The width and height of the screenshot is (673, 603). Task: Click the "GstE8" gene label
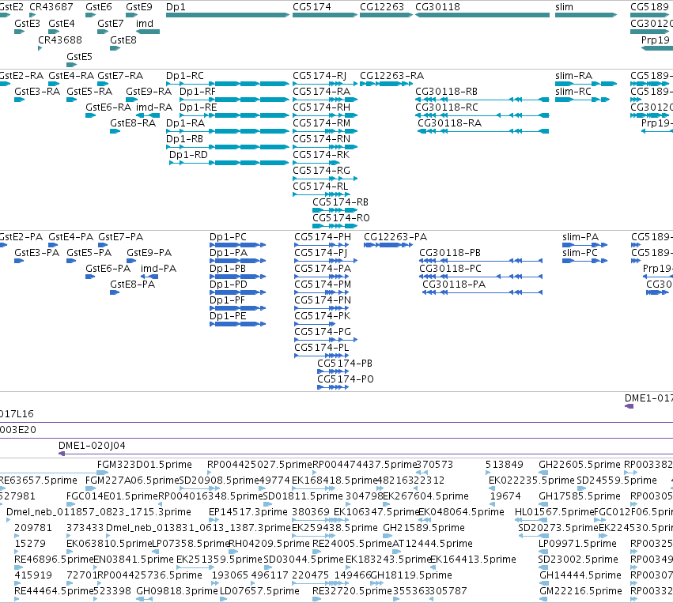[x=123, y=40]
